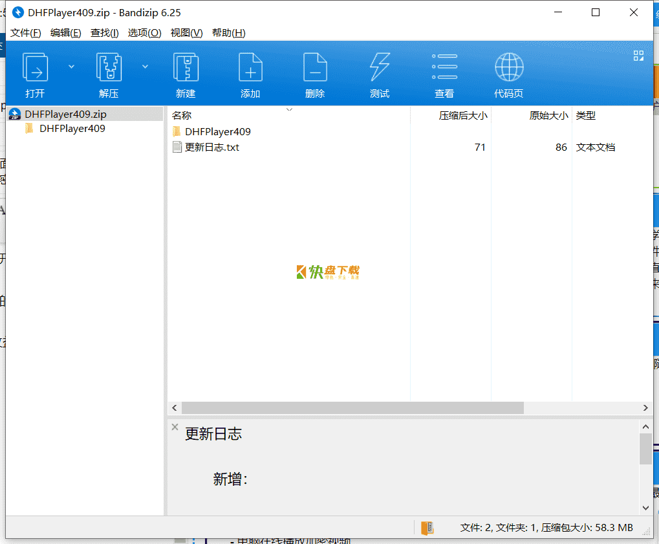659x544 pixels.
Task: Click the right arrow of horizontal scrollbar
Action: (645, 408)
